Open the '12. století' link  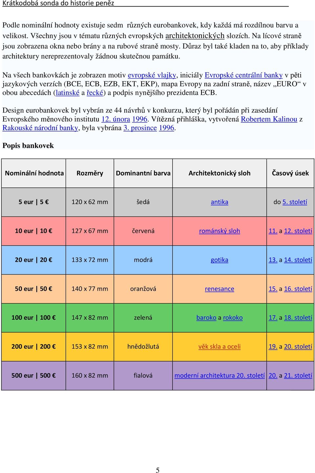pyautogui.click(x=298, y=231)
